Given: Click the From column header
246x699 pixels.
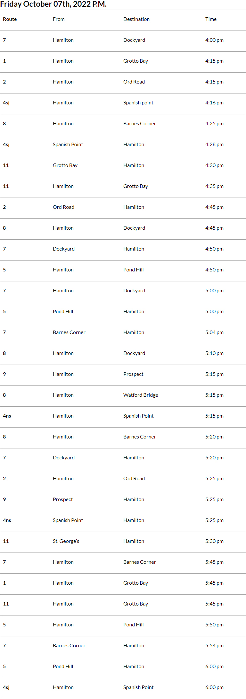Looking at the screenshot, I should click(x=59, y=19).
